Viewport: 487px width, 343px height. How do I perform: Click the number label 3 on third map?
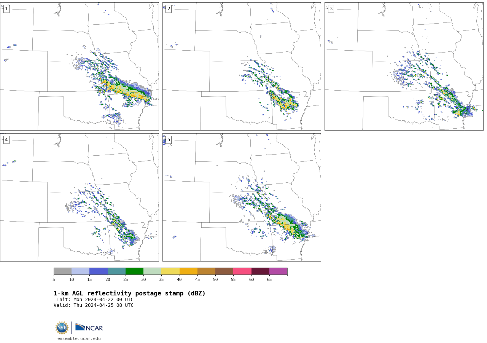pyautogui.click(x=331, y=9)
